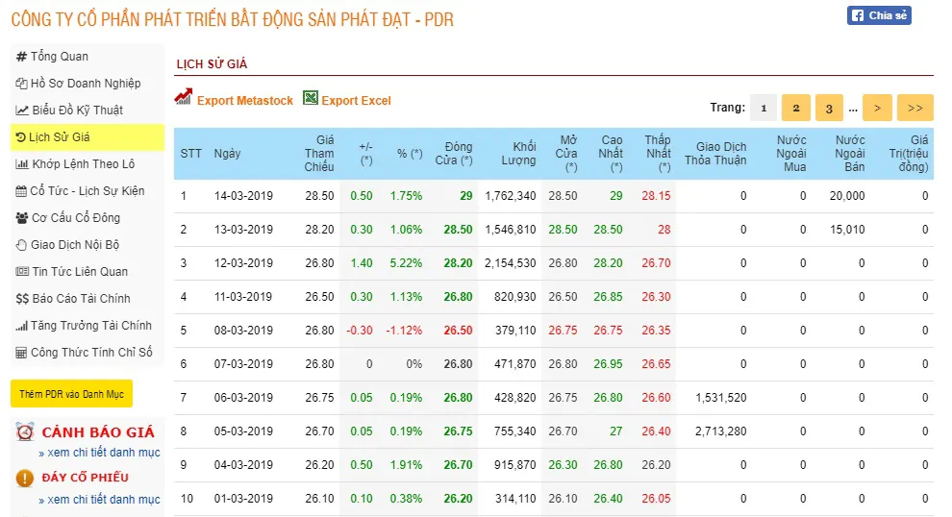Click the company title ending in PDR
Screen dimensions: 952x517
click(232, 19)
